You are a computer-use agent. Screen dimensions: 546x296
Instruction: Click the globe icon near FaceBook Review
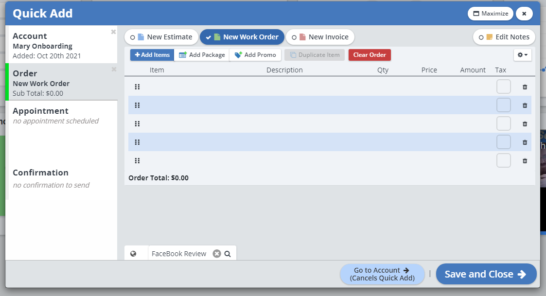[133, 254]
